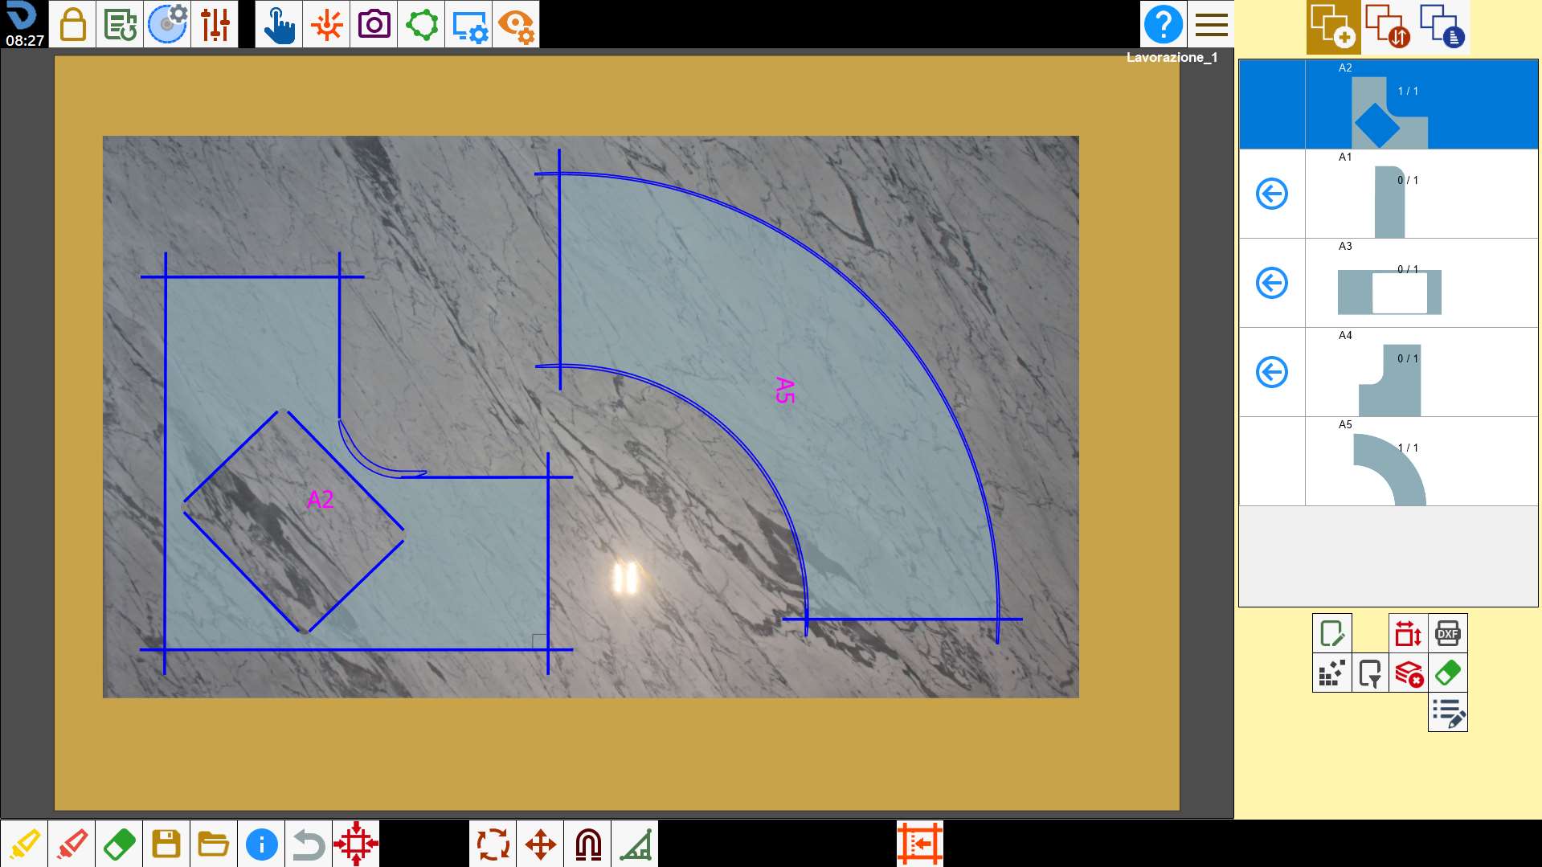Import a DXF file

click(x=1447, y=633)
